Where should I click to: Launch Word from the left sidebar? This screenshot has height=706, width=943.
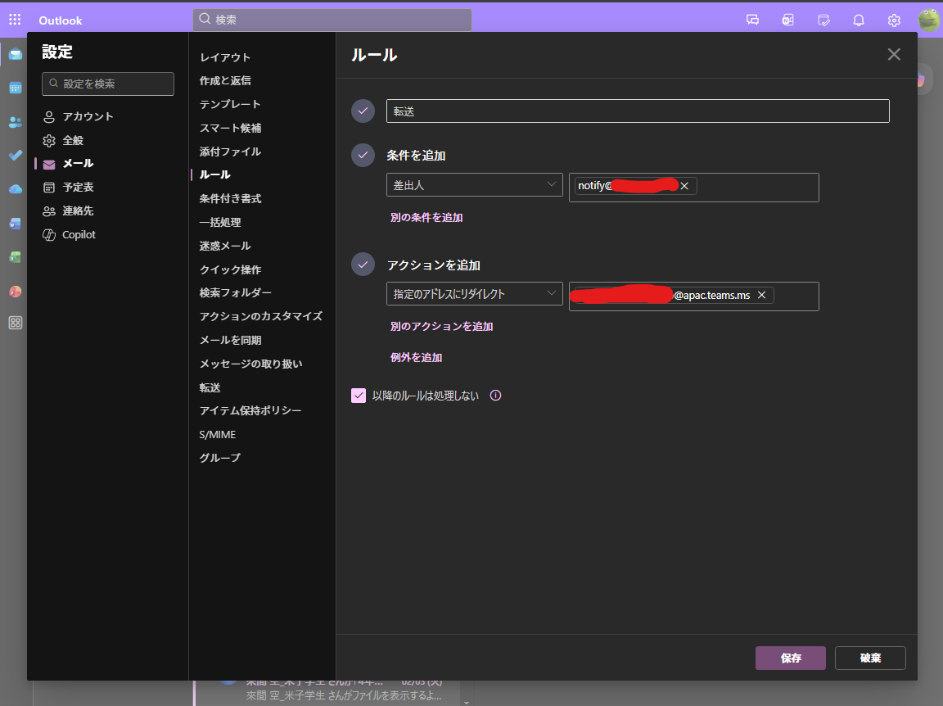click(15, 223)
